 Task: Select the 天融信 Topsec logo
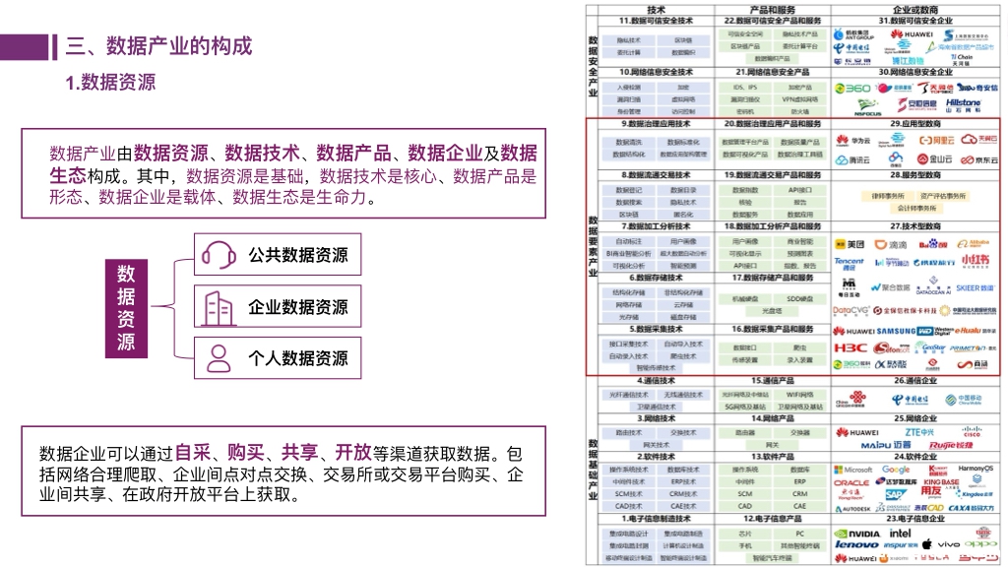[x=935, y=88]
